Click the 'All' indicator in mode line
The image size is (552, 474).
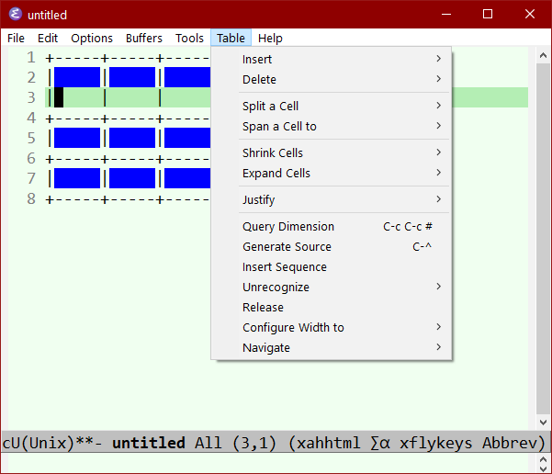click(x=208, y=443)
